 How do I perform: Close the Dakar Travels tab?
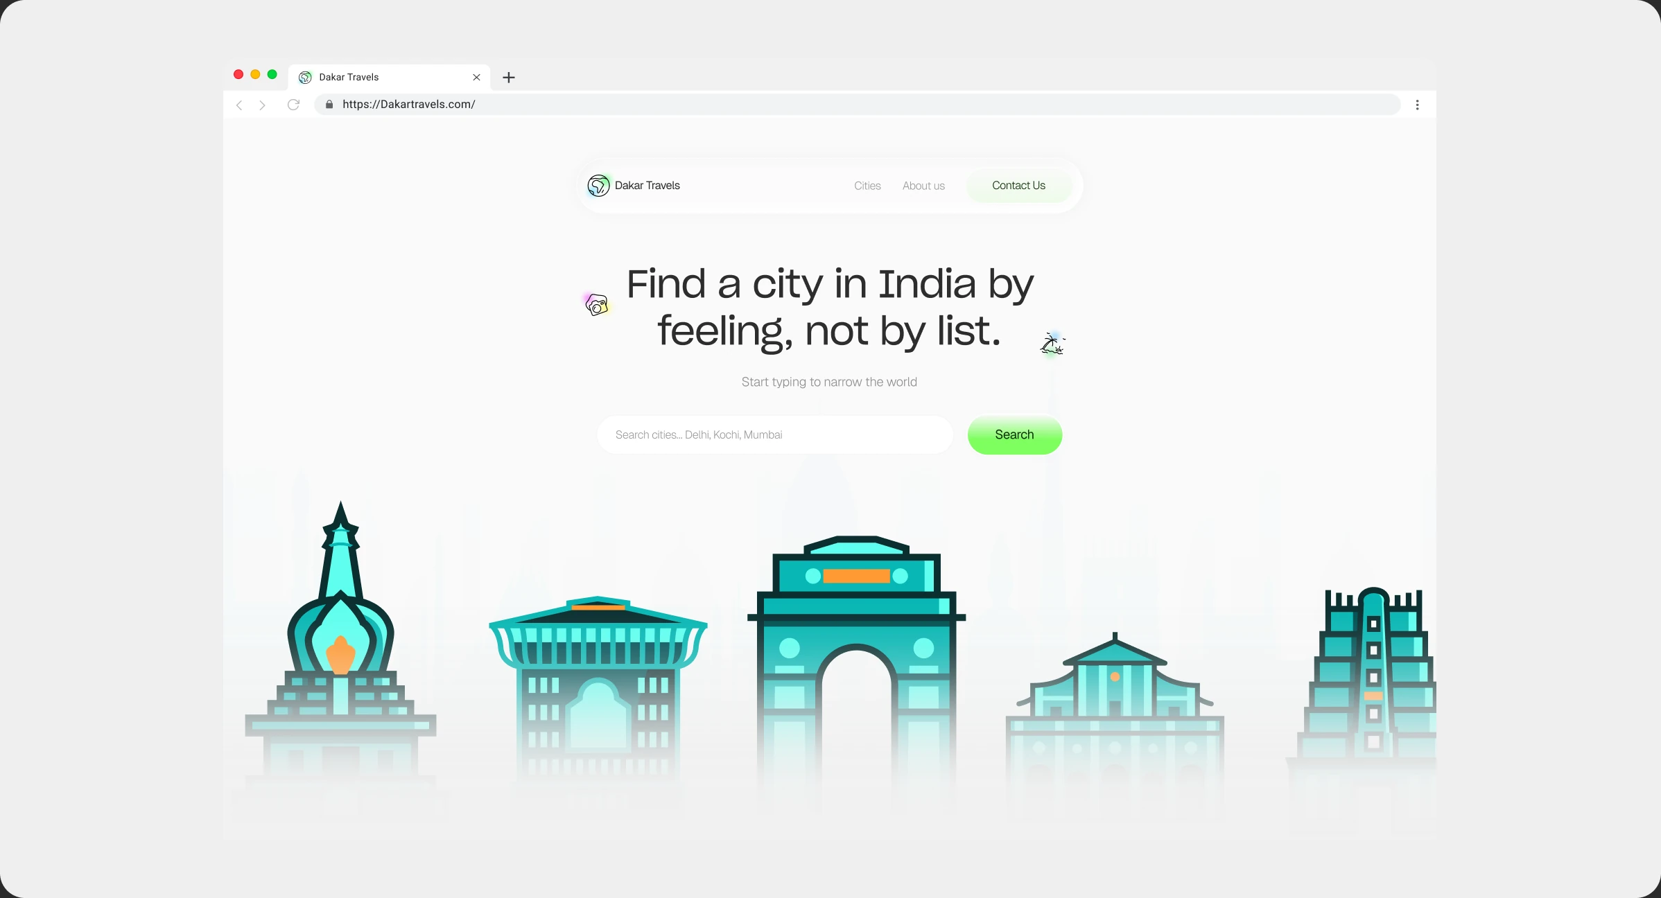(x=476, y=77)
